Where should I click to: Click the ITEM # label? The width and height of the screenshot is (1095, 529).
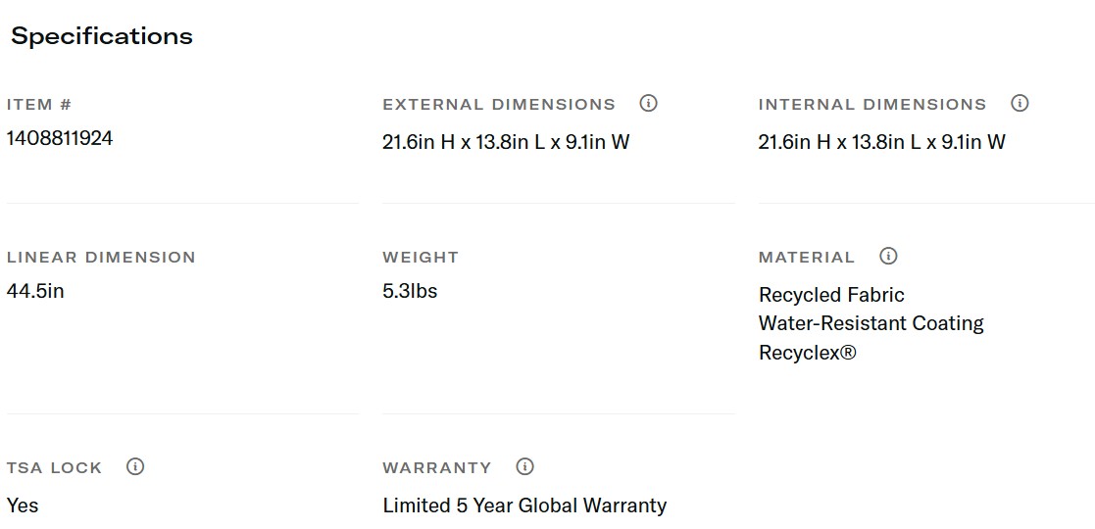click(39, 105)
